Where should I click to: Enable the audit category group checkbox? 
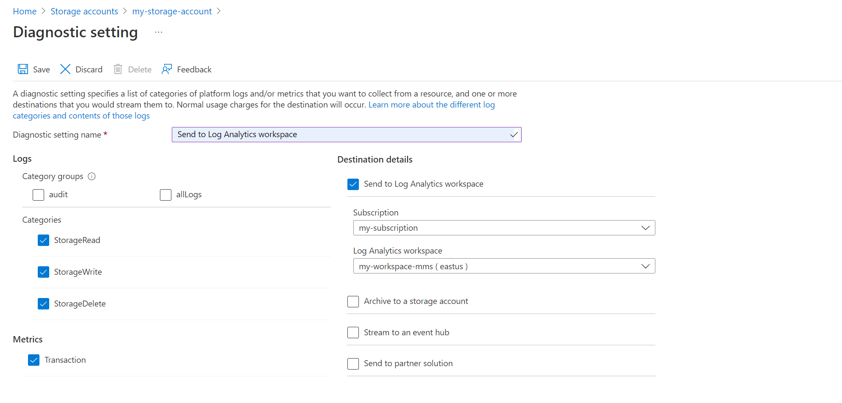tap(39, 195)
